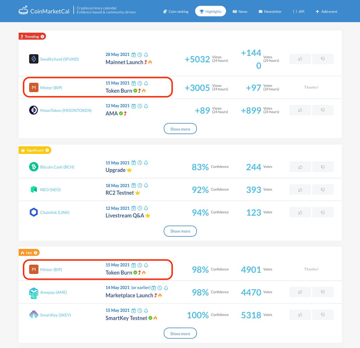360x348 pixels.
Task: Click the Significant info icon
Action: point(47,150)
